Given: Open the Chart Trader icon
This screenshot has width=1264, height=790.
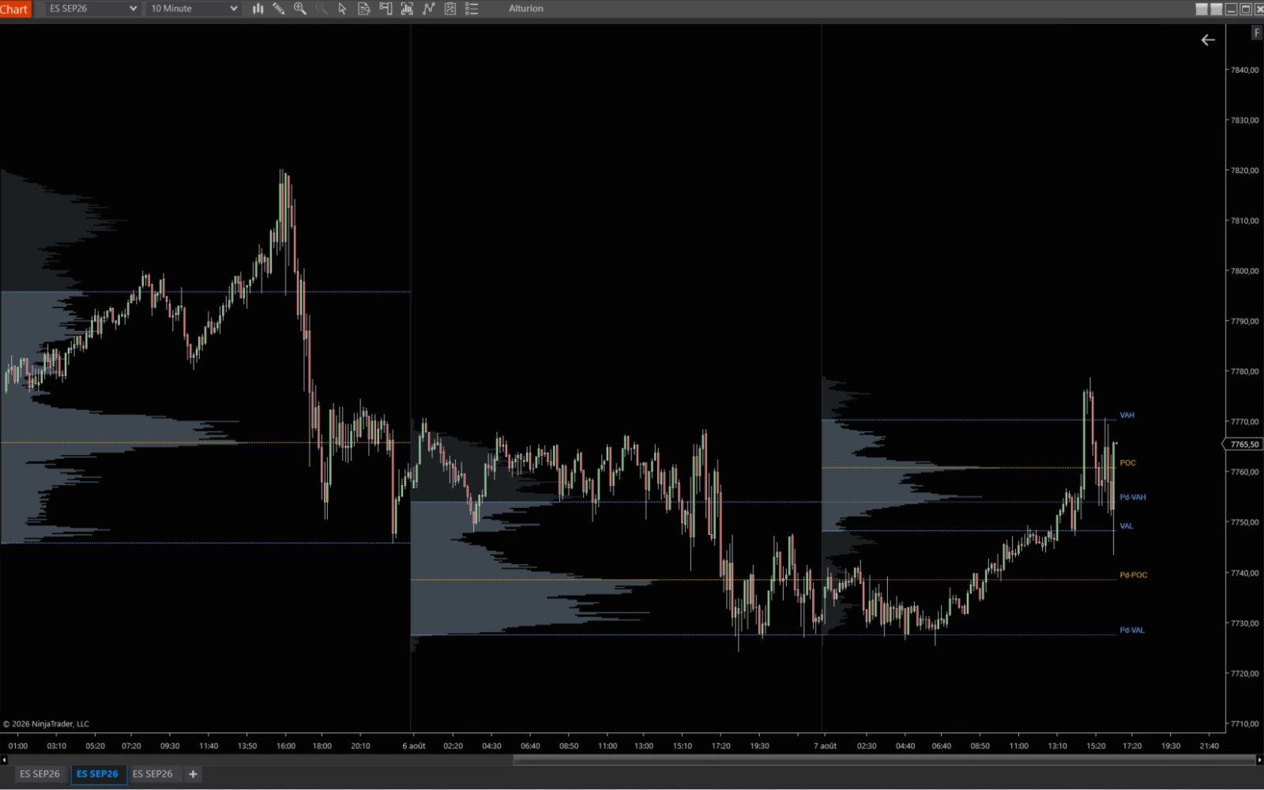Looking at the screenshot, I should (386, 9).
